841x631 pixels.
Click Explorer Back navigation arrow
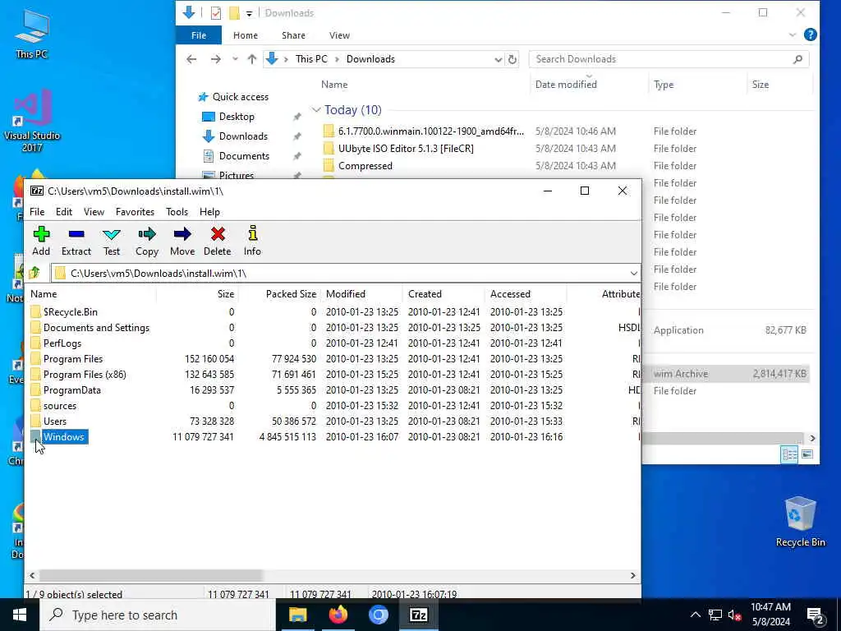pyautogui.click(x=191, y=59)
